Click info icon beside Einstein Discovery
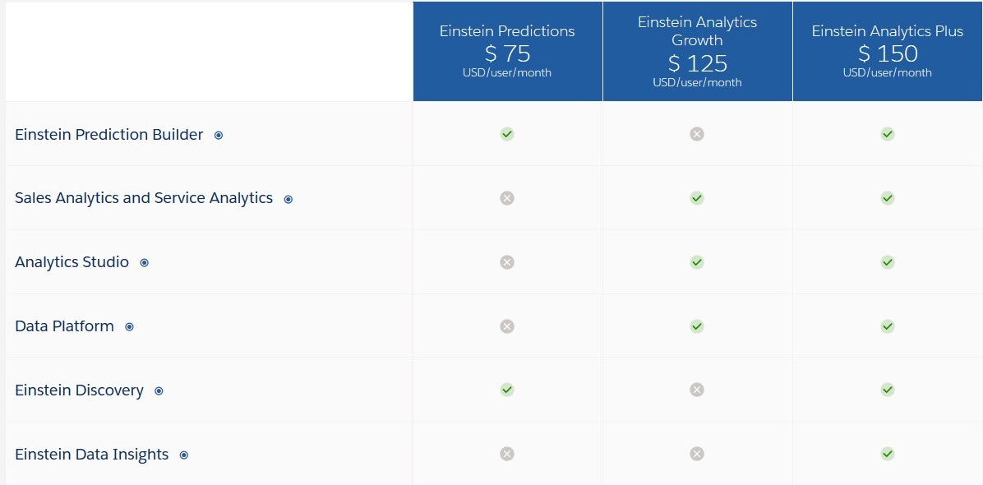 pos(159,391)
